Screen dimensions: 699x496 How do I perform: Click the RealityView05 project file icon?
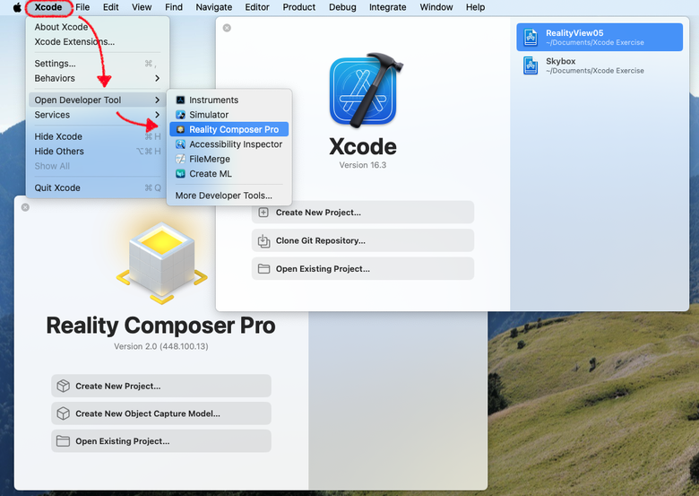[x=531, y=37]
